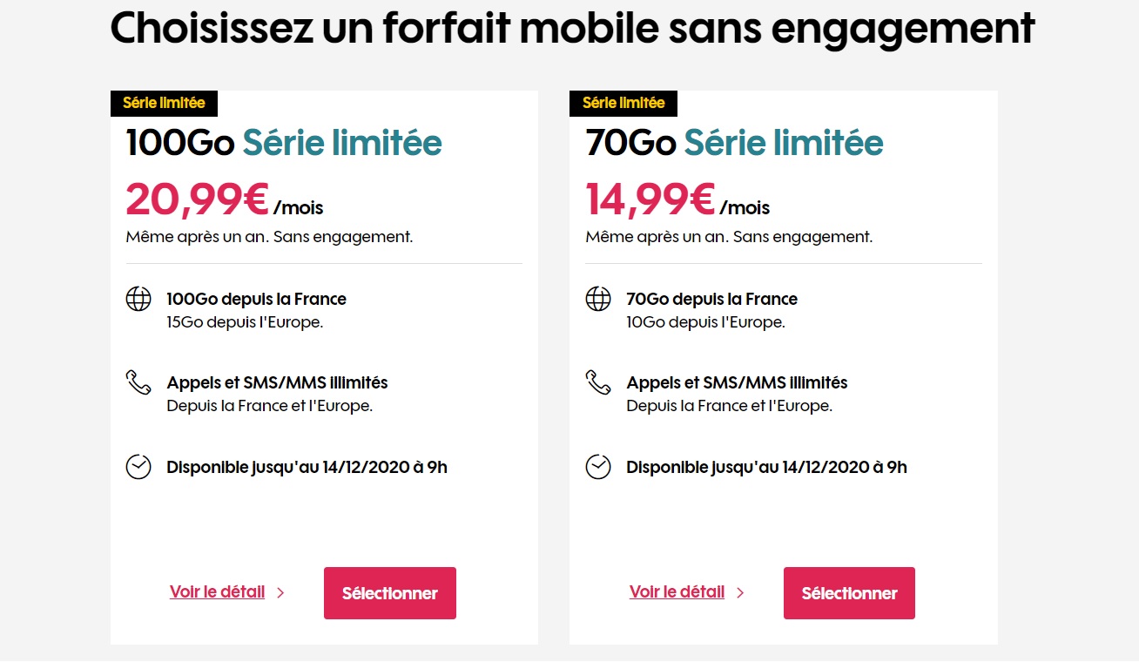Click the Série limitée badge on the 70Go card
This screenshot has width=1139, height=662.
coord(623,103)
